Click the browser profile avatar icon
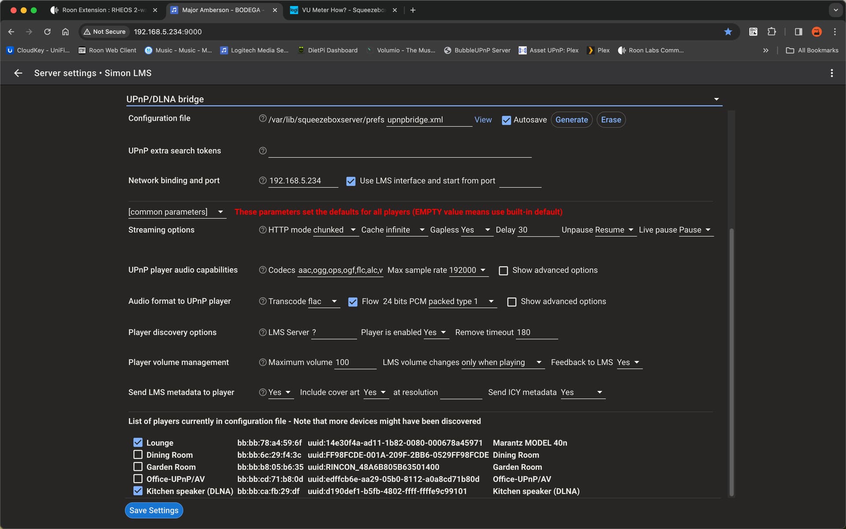 [816, 32]
